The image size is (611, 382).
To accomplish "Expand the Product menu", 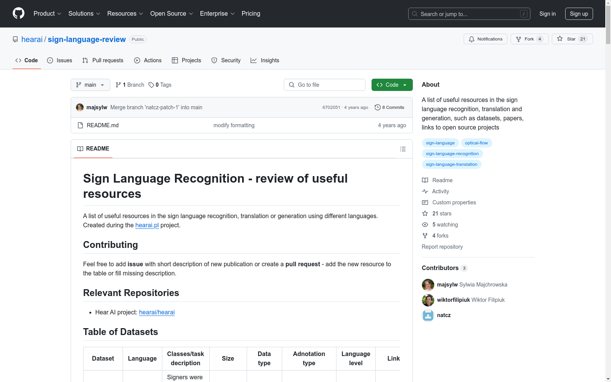I will 47,13.
